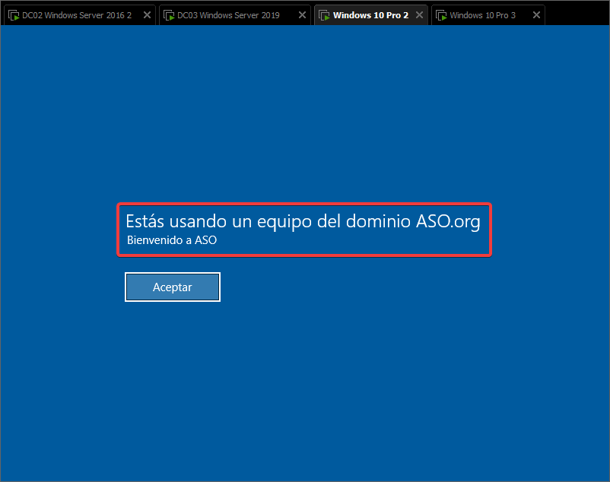Click the Windows 10 Pro 2 tab's VM icon
The height and width of the screenshot is (482, 610).
click(x=324, y=15)
